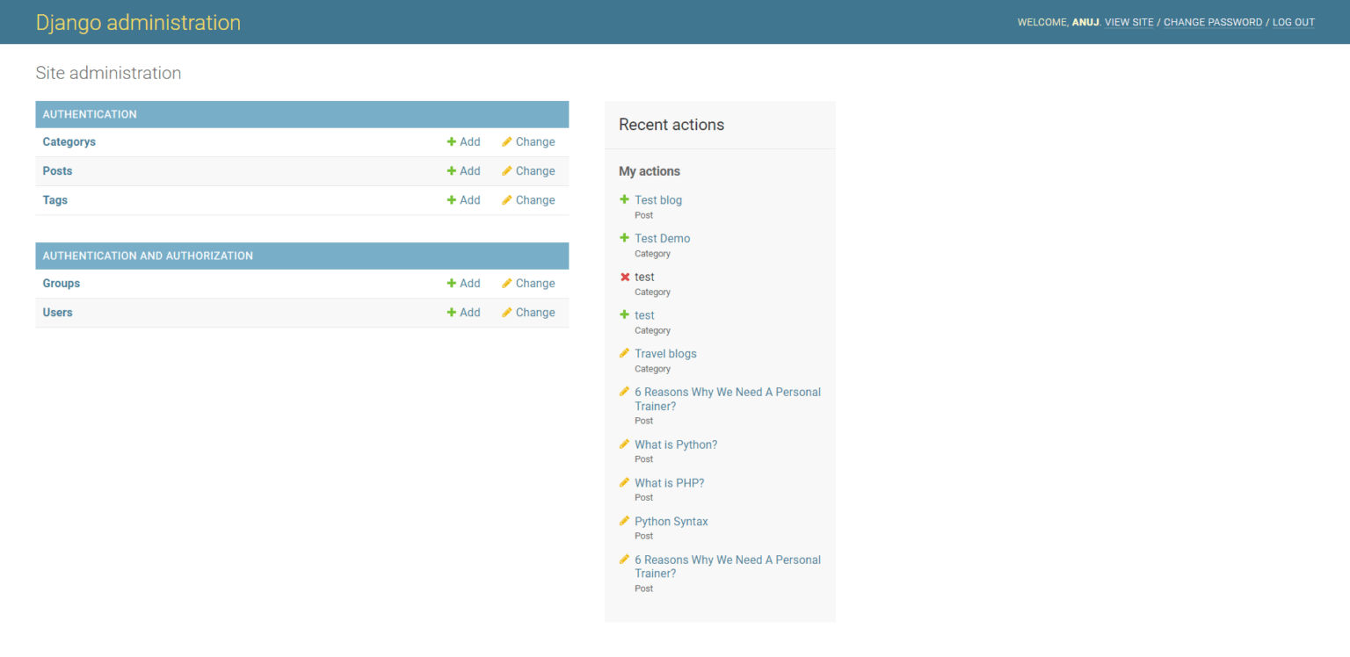Click the pencil Change icon for Categorys
The width and height of the screenshot is (1350, 657).
tap(508, 141)
